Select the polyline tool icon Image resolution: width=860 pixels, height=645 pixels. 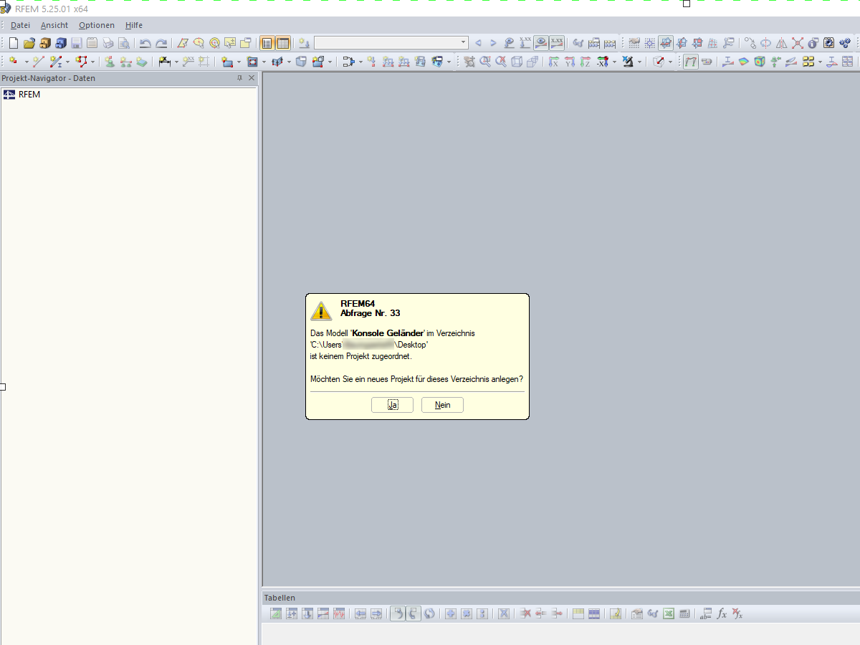81,62
